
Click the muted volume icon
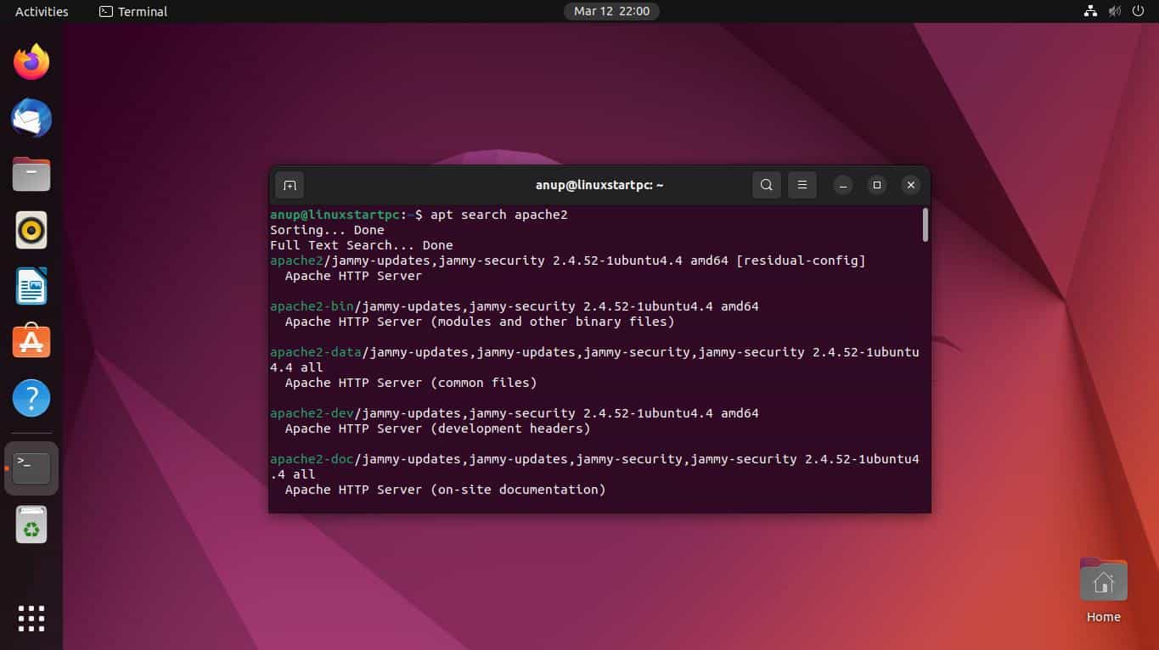coord(1114,11)
